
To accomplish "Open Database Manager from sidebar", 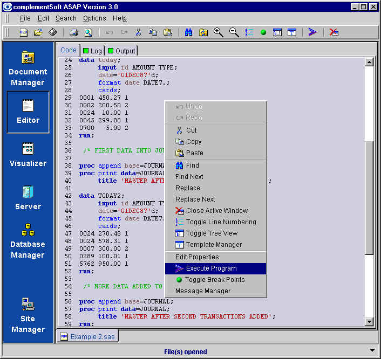I will point(28,241).
